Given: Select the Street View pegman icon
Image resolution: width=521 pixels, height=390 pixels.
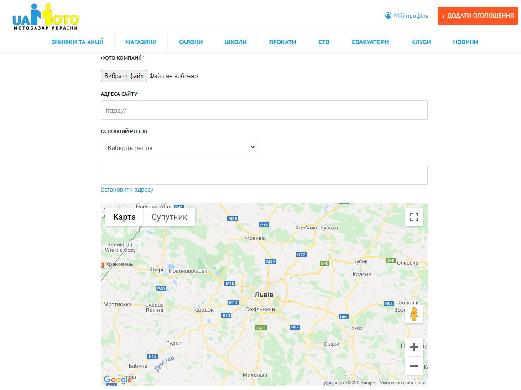Looking at the screenshot, I should (x=414, y=314).
